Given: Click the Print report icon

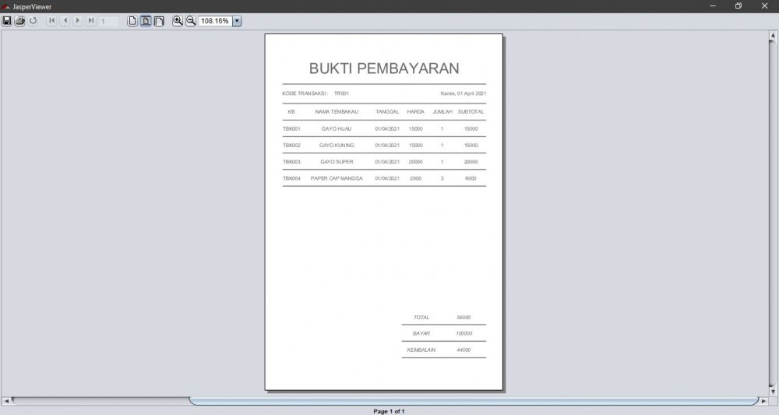Looking at the screenshot, I should (20, 21).
